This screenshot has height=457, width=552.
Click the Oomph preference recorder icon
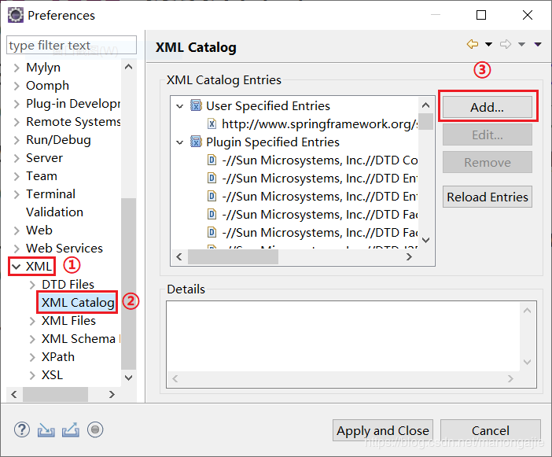(95, 430)
